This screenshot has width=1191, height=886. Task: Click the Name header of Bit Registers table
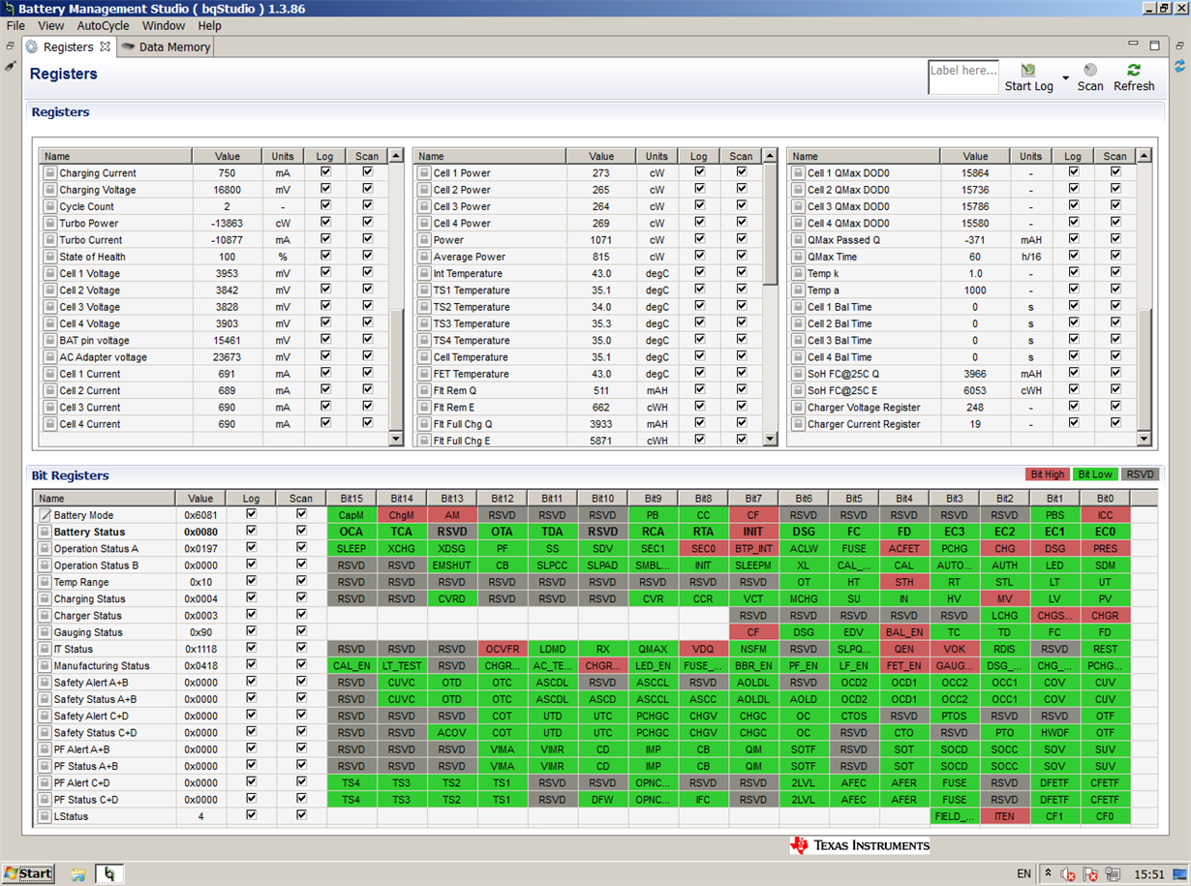pos(104,498)
